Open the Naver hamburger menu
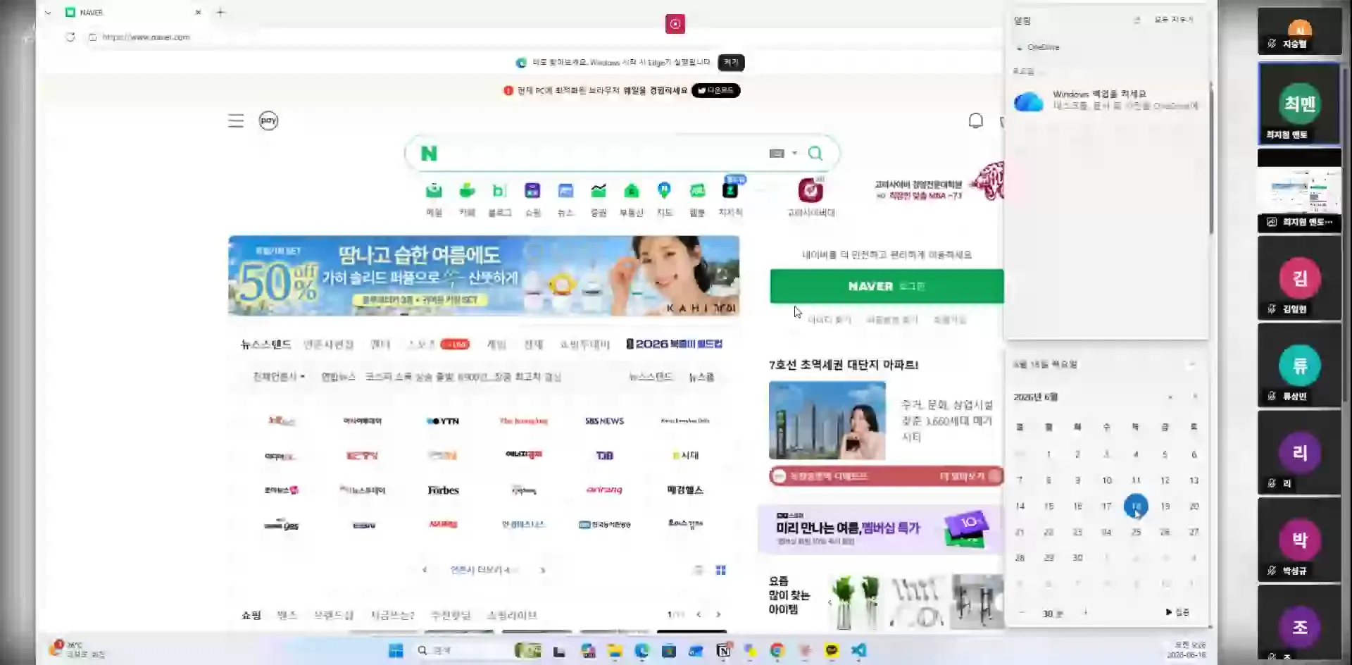This screenshot has width=1352, height=665. point(236,121)
